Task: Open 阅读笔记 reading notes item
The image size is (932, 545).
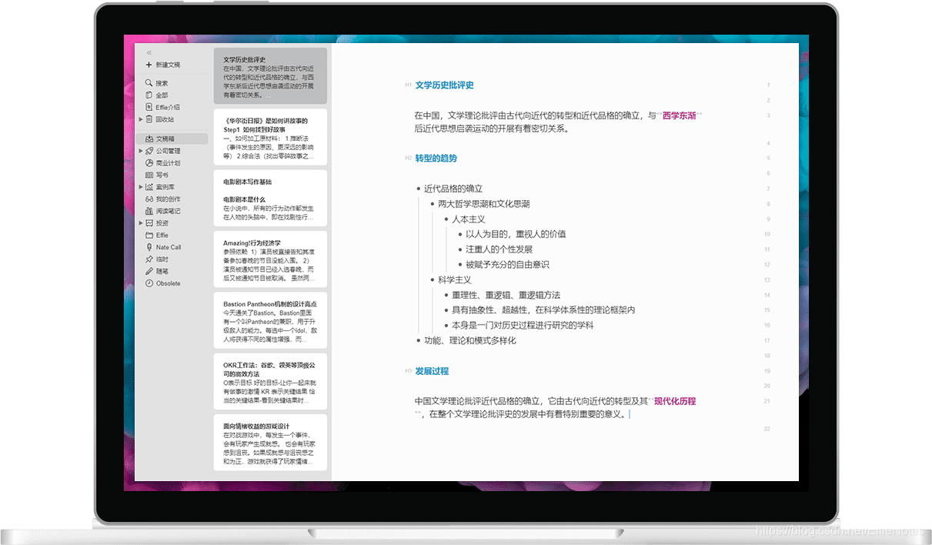Action: 165,210
